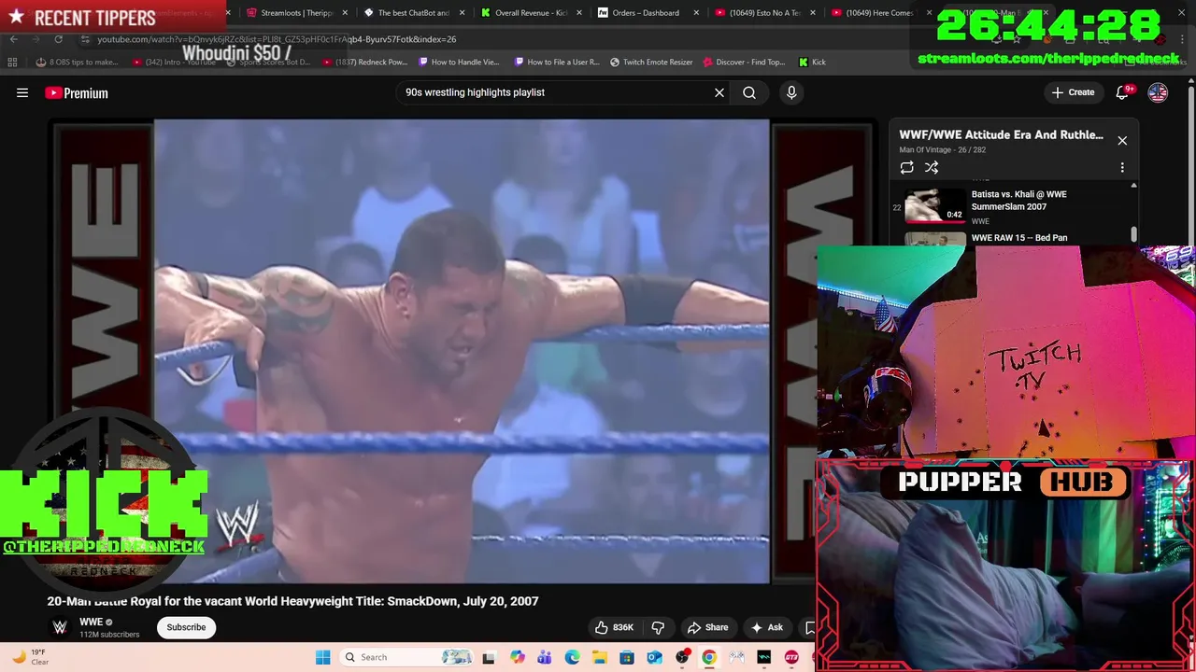Viewport: 1196px width, 672px height.
Task: Open YouTube notifications bell
Action: (x=1124, y=91)
